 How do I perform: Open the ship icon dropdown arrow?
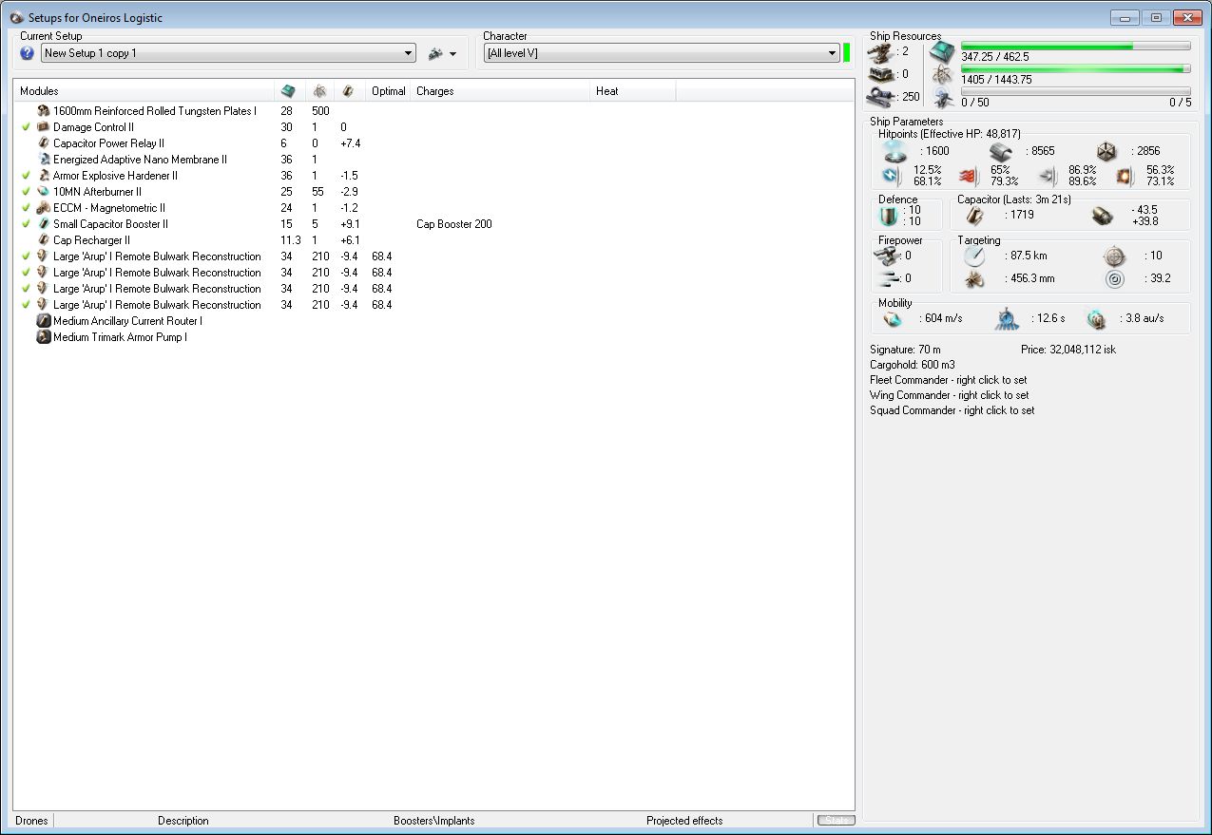coord(452,54)
